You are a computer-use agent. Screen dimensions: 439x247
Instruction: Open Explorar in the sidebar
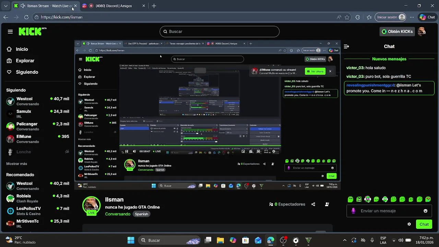click(25, 60)
